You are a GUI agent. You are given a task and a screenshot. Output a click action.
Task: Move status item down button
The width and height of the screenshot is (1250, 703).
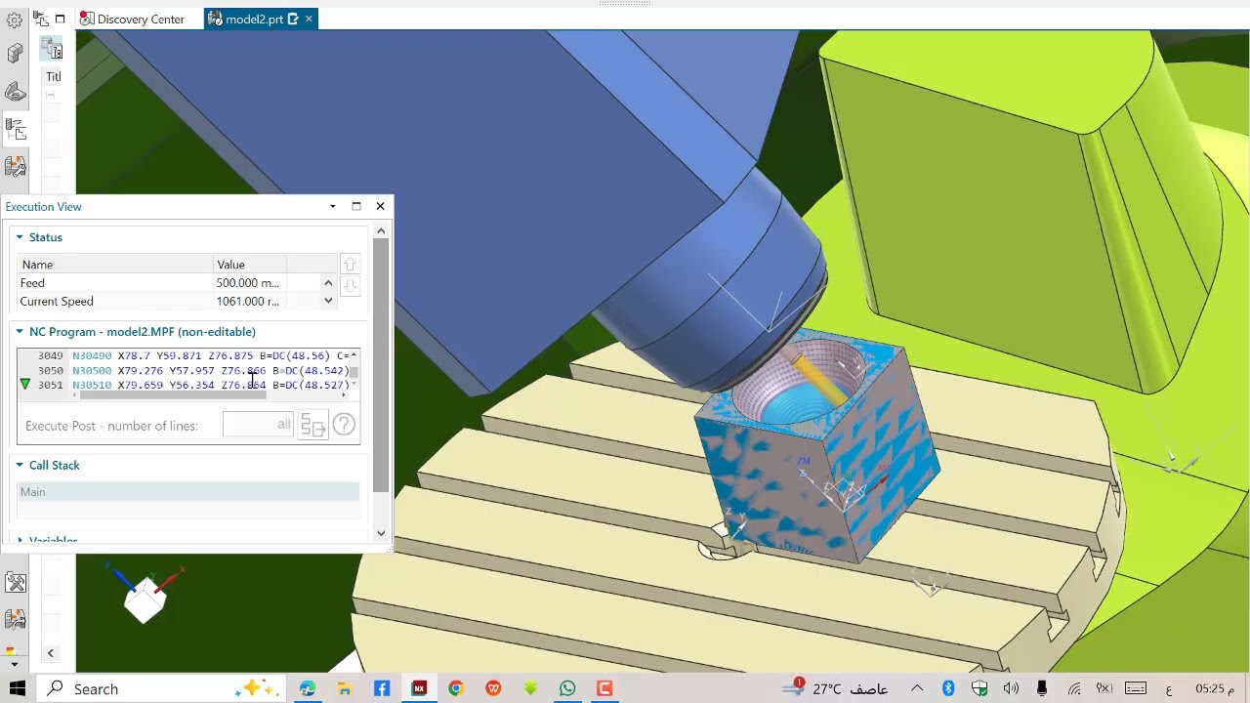point(350,285)
